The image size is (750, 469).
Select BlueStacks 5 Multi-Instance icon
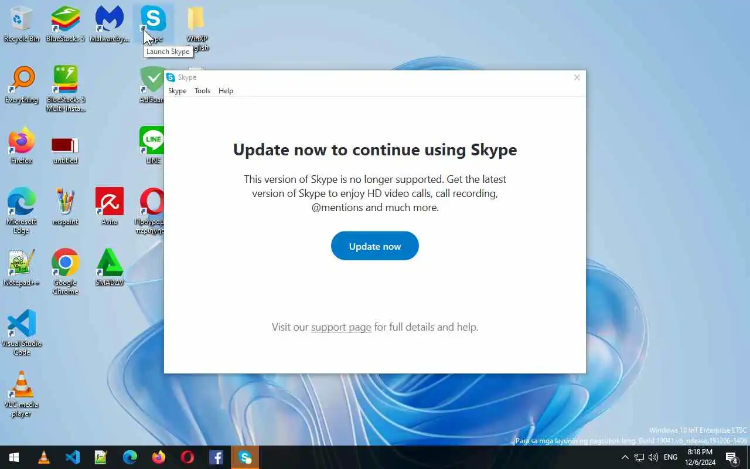66,89
